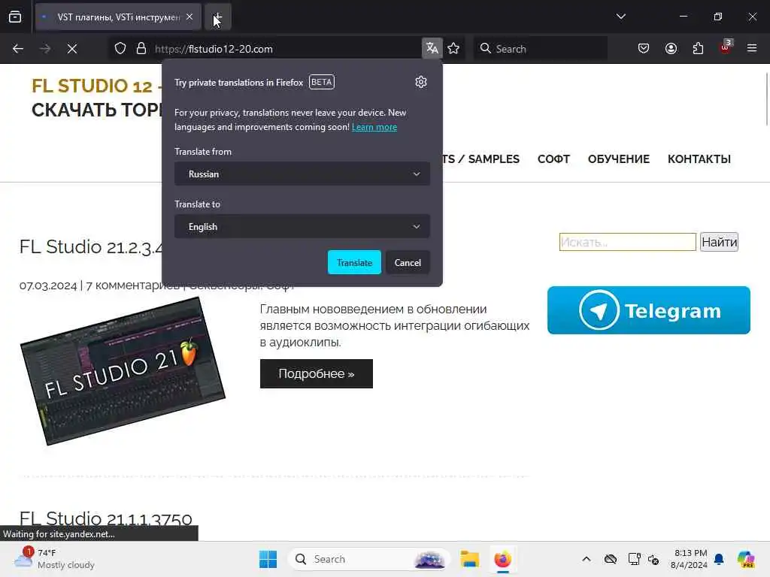Click the Firefox taskbar icon

click(502, 559)
